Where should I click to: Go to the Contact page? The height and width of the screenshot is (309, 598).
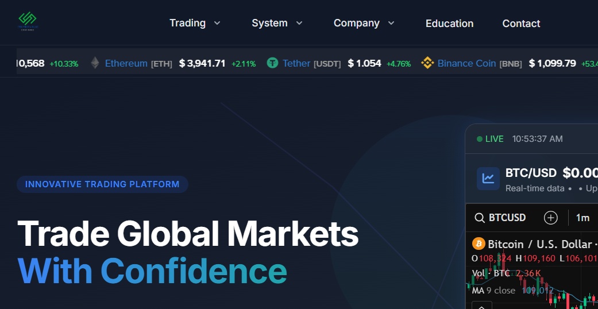click(x=521, y=24)
